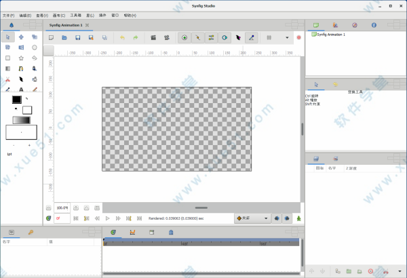The width and height of the screenshot is (407, 278).
Task: Save the document with floppy icon
Action: [x=77, y=38]
